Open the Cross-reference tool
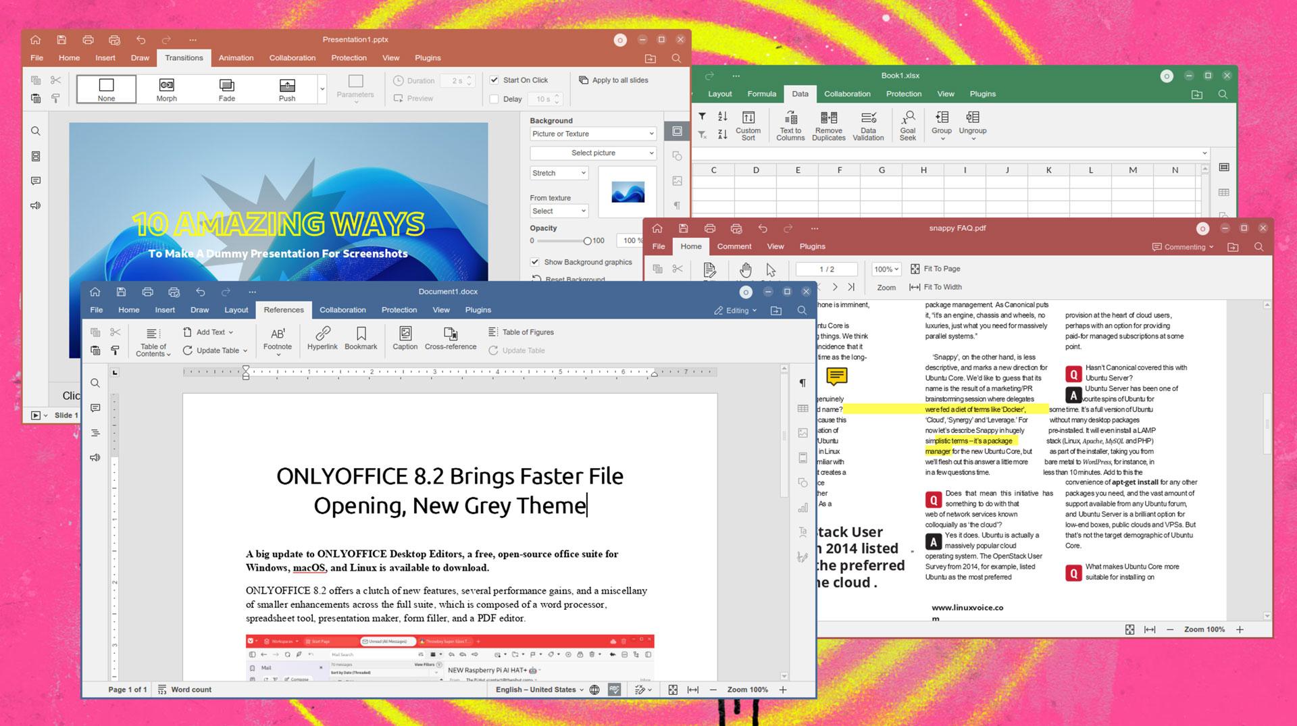This screenshot has width=1297, height=726. [x=451, y=338]
